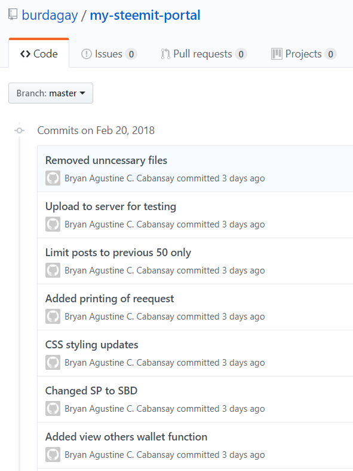Click avatar on Changed SP to SBD commit
Image resolution: width=353 pixels, height=471 pixels.
[x=53, y=409]
